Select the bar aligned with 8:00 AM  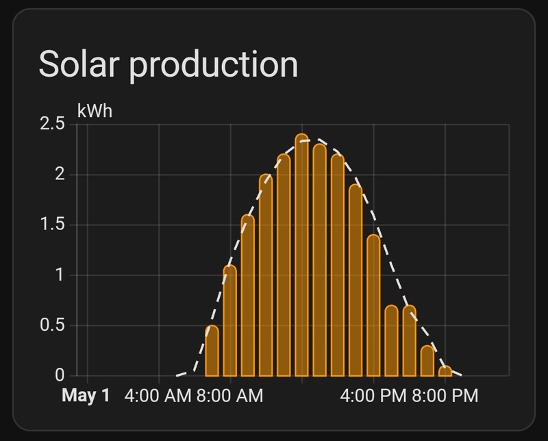229,320
